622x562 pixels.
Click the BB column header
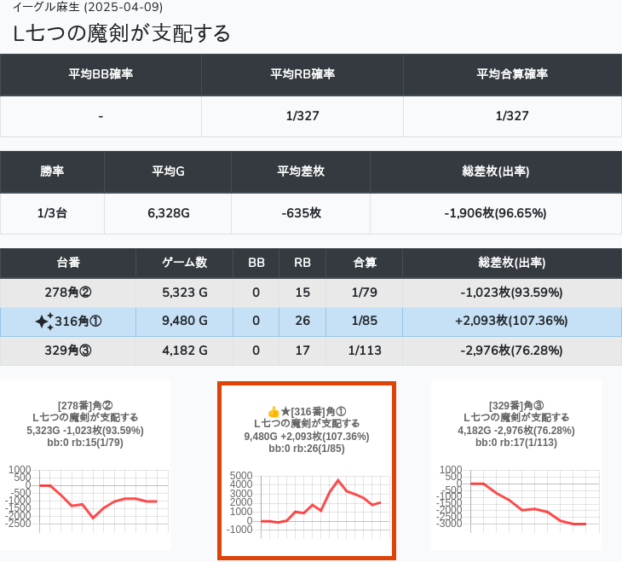[256, 264]
